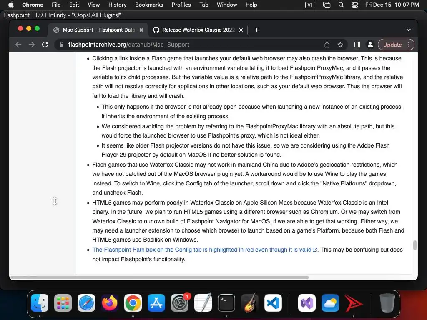Image resolution: width=427 pixels, height=320 pixels.
Task: View site info via lock icon
Action: coord(62,45)
